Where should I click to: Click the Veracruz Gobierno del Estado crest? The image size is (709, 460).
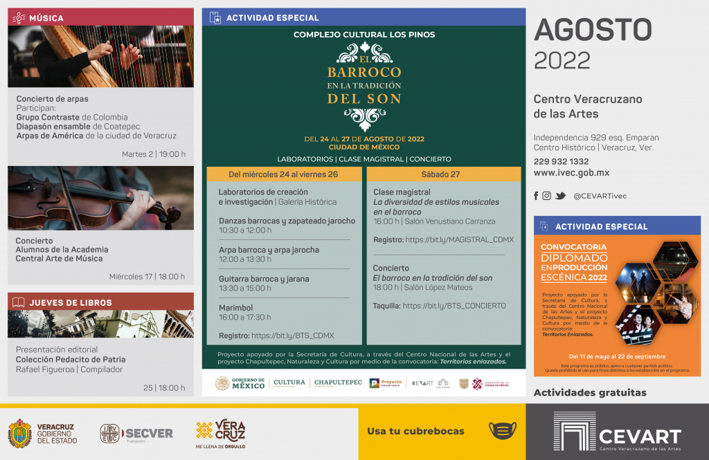point(19,433)
